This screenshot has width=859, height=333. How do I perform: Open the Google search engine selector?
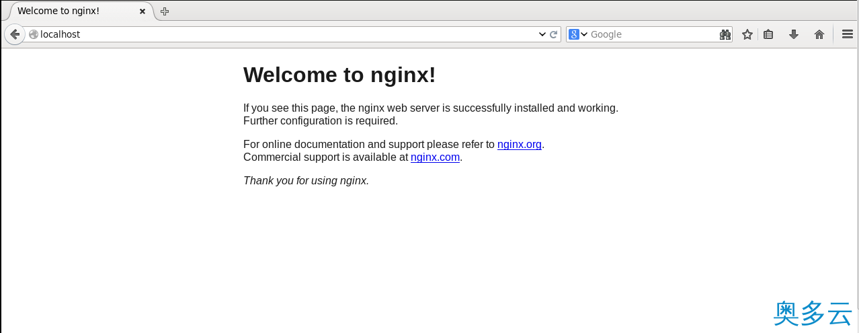pos(578,34)
